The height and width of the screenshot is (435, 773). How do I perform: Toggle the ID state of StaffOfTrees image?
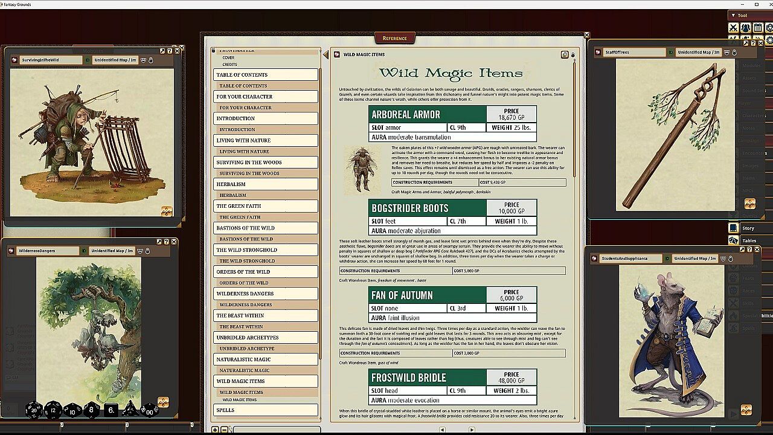tap(670, 53)
